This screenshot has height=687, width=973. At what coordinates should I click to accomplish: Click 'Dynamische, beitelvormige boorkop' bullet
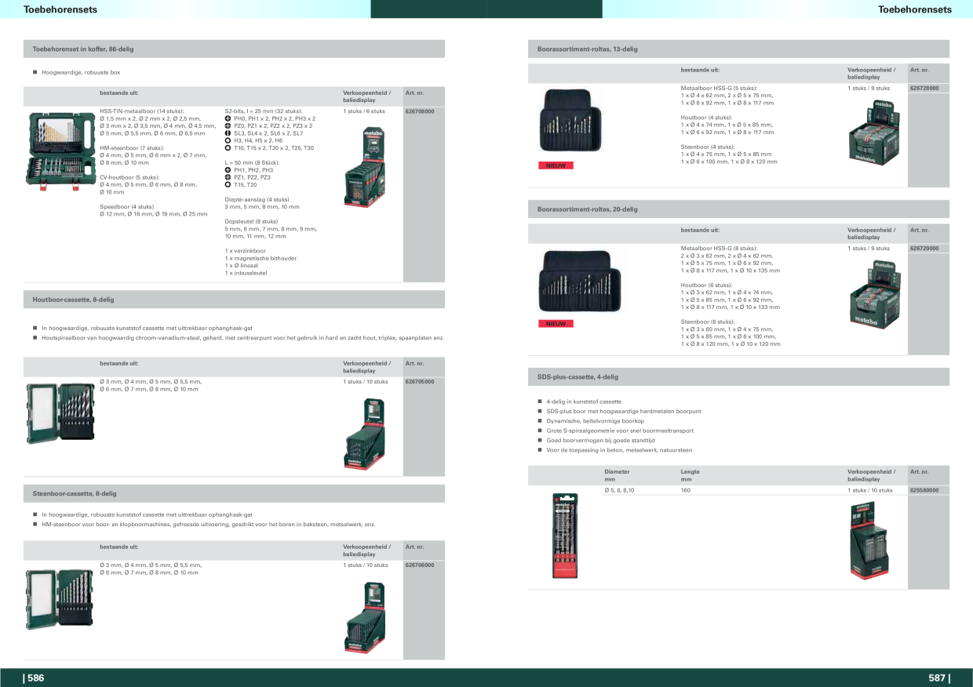click(595, 421)
